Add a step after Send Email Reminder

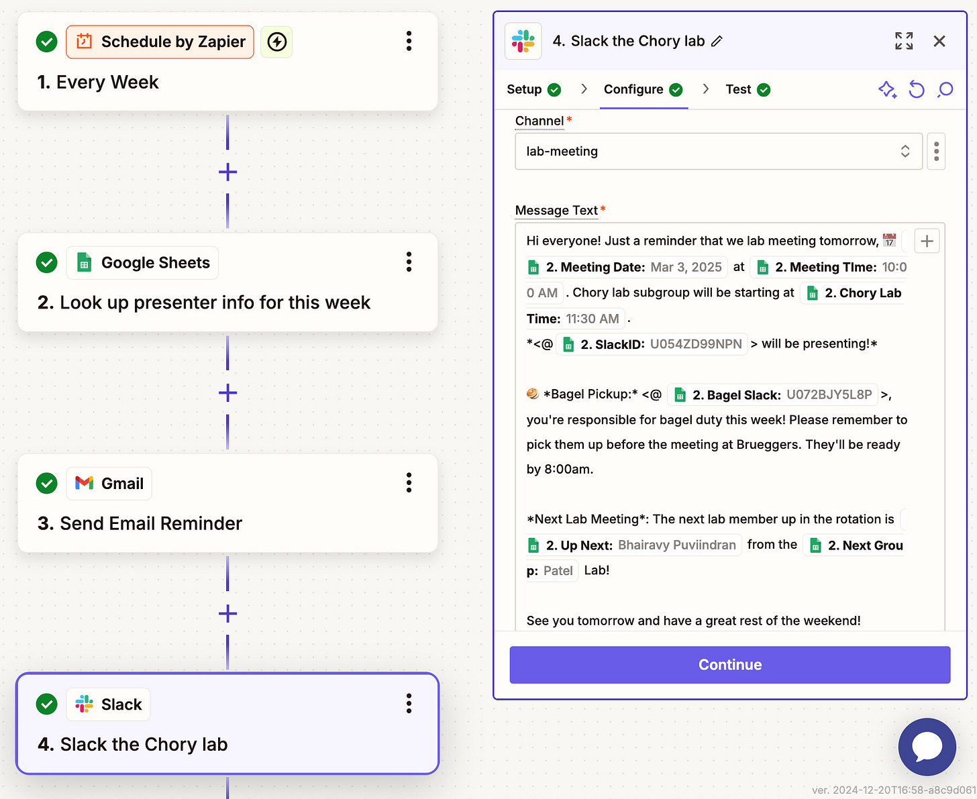click(x=227, y=613)
